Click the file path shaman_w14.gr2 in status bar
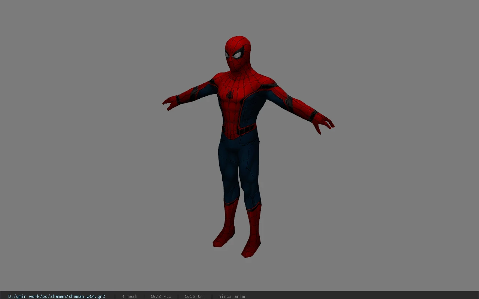Screen dimensions: 479x299 click(57, 296)
